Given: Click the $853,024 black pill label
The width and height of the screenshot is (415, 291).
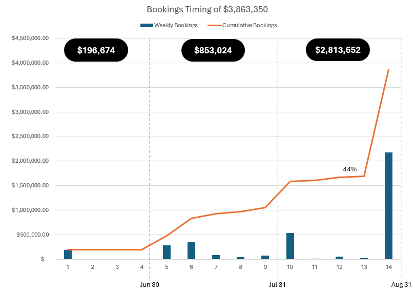Looking at the screenshot, I should coord(213,50).
